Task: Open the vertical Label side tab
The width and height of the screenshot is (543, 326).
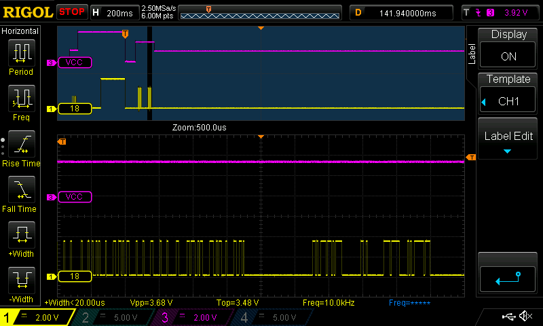Action: click(472, 54)
